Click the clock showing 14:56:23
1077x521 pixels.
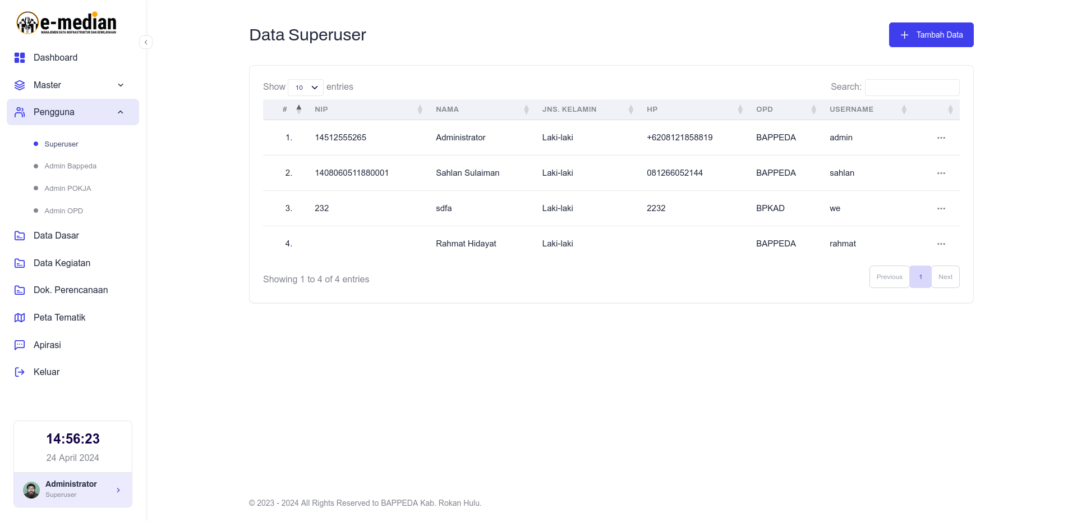coord(73,439)
